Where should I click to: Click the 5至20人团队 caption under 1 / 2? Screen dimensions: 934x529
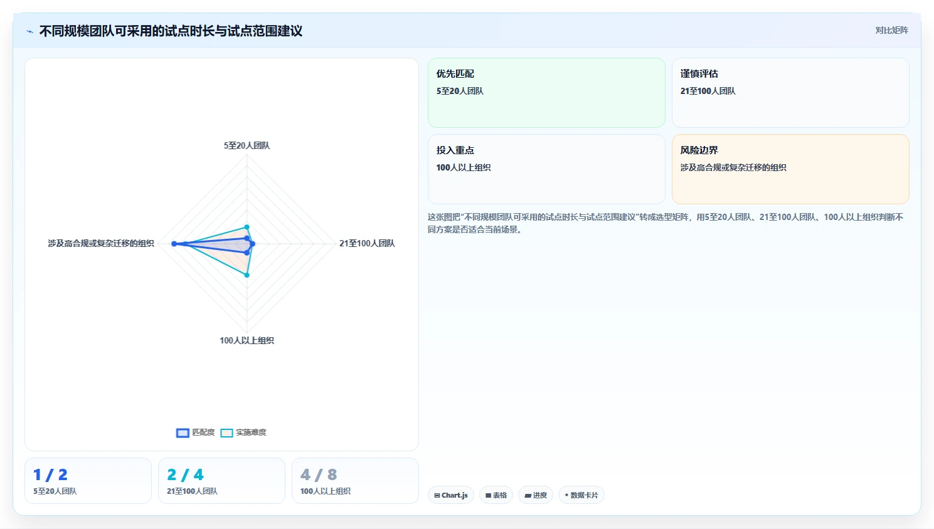point(55,491)
